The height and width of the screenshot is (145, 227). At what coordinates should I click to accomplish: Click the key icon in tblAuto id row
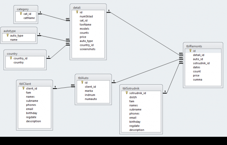point(82,82)
